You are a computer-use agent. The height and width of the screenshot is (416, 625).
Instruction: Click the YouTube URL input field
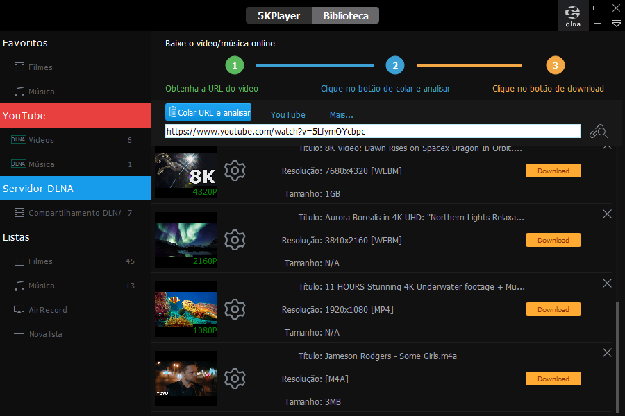[372, 132]
